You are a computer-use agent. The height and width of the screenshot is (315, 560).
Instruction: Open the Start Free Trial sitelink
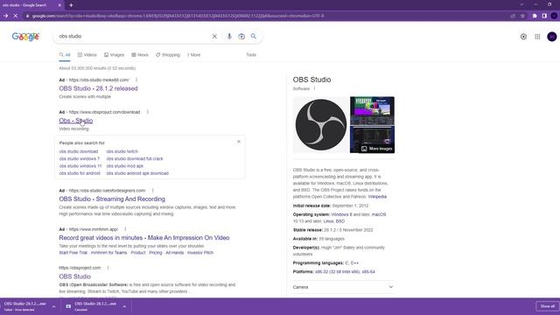(73, 253)
